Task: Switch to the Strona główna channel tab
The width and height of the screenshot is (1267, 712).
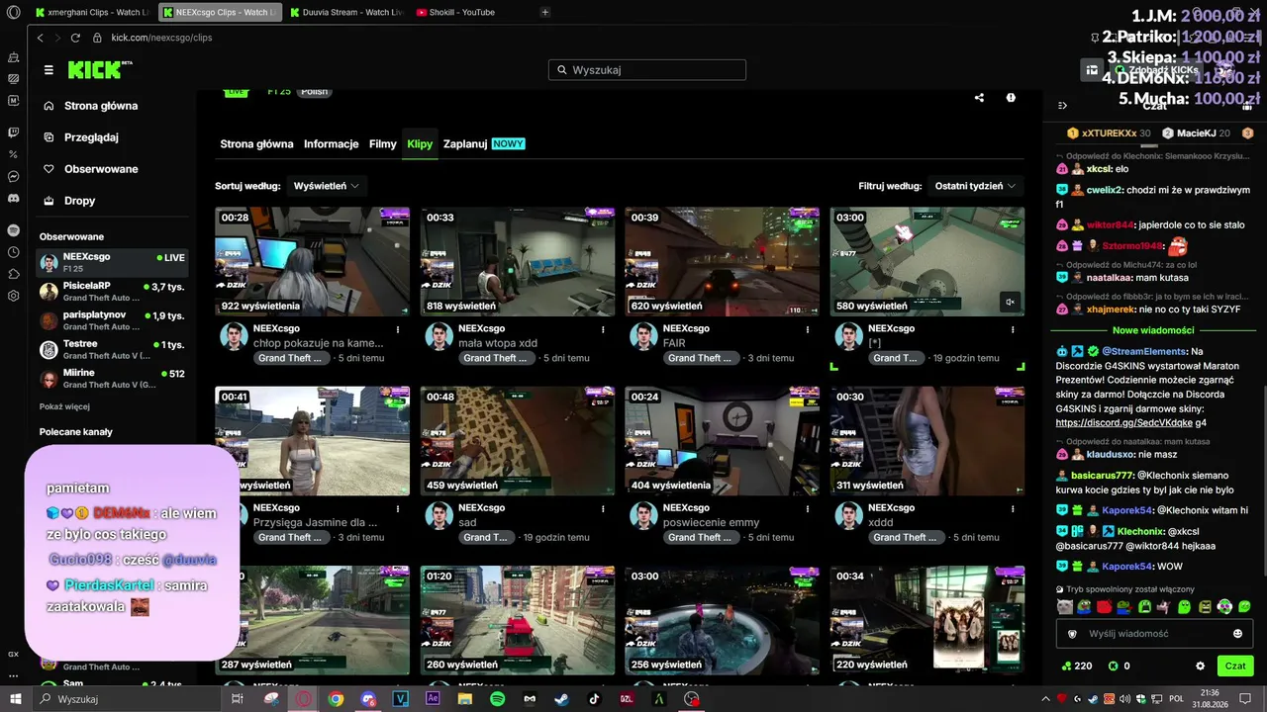Action: tap(256, 143)
